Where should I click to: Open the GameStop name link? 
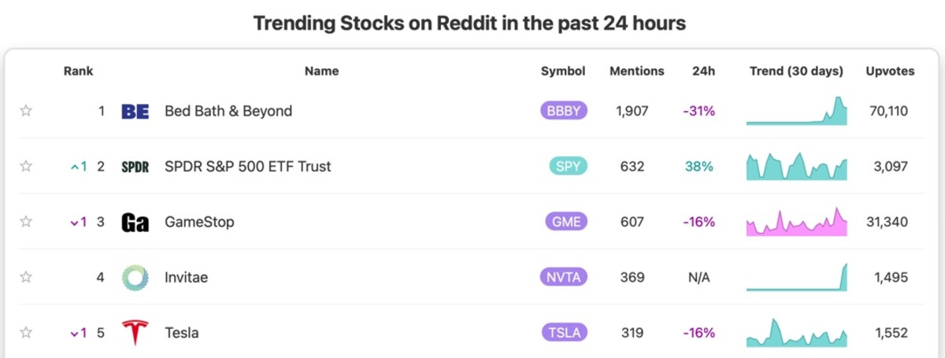199,222
